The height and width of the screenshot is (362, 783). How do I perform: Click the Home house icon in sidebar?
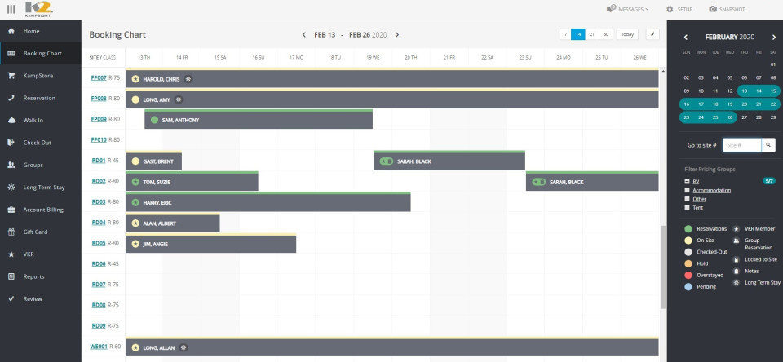click(11, 31)
